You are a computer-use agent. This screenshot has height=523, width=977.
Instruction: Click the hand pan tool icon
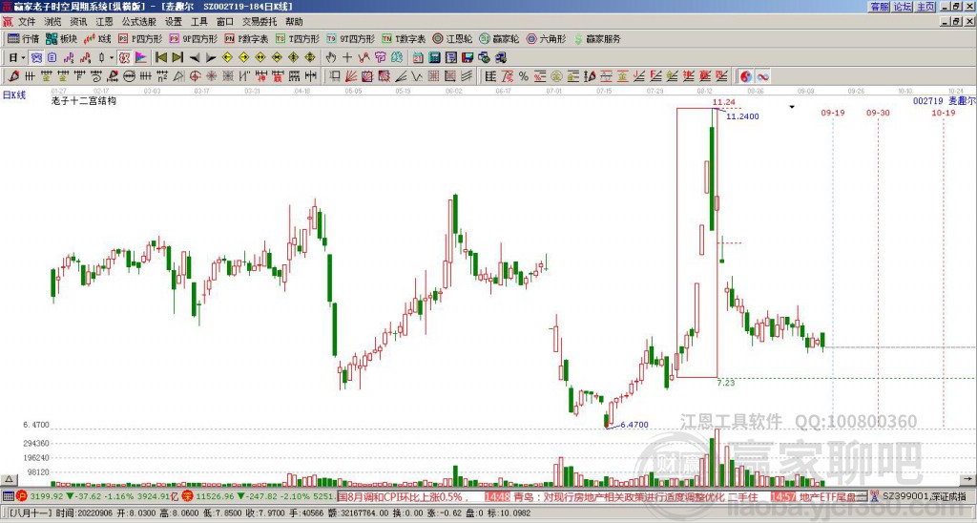click(331, 57)
